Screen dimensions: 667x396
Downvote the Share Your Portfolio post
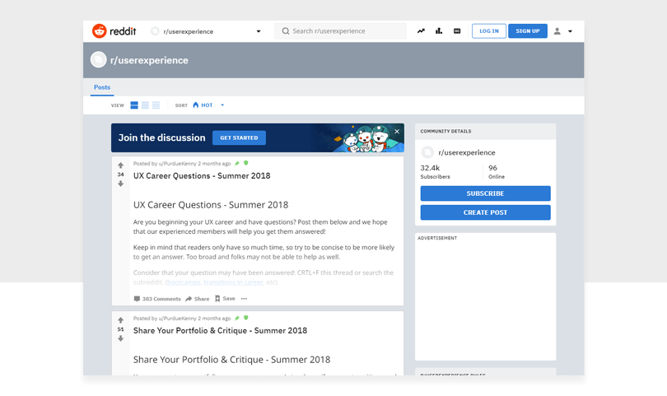coord(121,338)
